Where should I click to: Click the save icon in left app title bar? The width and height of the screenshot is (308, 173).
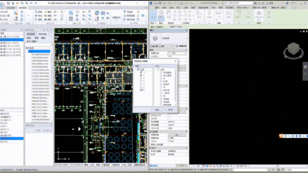coord(8,3)
